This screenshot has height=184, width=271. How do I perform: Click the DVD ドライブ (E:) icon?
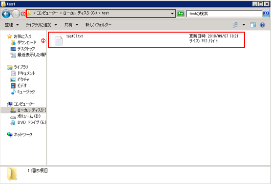pos(13,123)
